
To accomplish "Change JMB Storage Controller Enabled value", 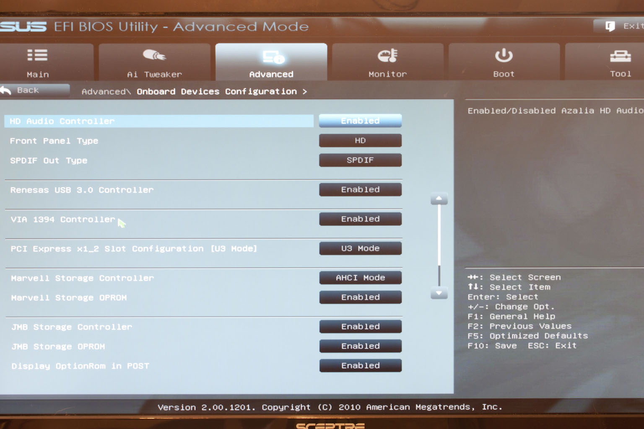I will coord(360,326).
